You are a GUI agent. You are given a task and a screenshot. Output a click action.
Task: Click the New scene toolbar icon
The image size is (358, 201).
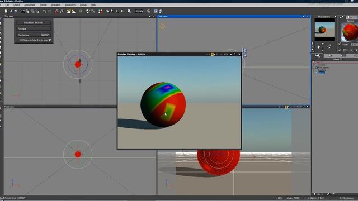[x=6, y=11]
